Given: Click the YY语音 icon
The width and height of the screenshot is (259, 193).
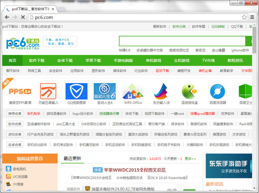Looking at the screenshot, I should [x=9, y=184].
